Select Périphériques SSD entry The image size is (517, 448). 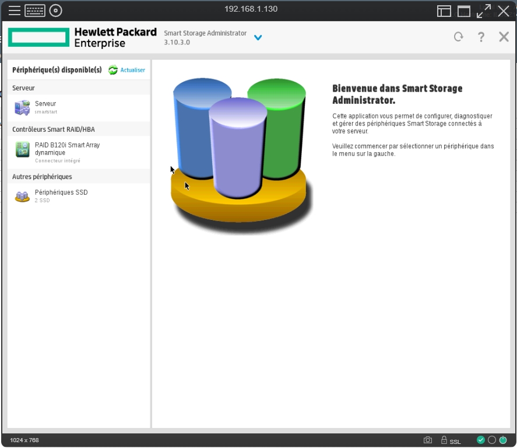[x=61, y=192]
